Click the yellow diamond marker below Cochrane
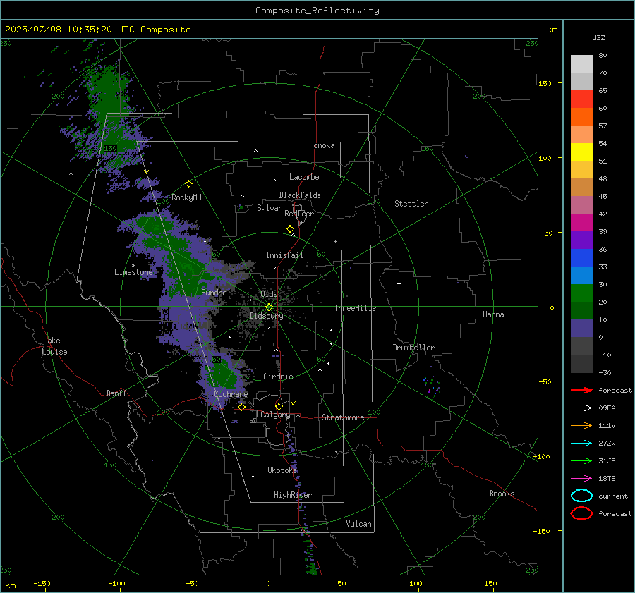The height and width of the screenshot is (593, 635). (x=242, y=407)
